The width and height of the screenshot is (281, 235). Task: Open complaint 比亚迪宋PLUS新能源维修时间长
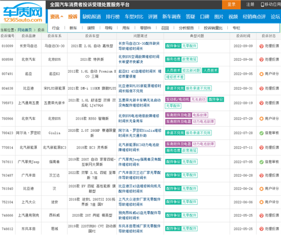pos(140,88)
